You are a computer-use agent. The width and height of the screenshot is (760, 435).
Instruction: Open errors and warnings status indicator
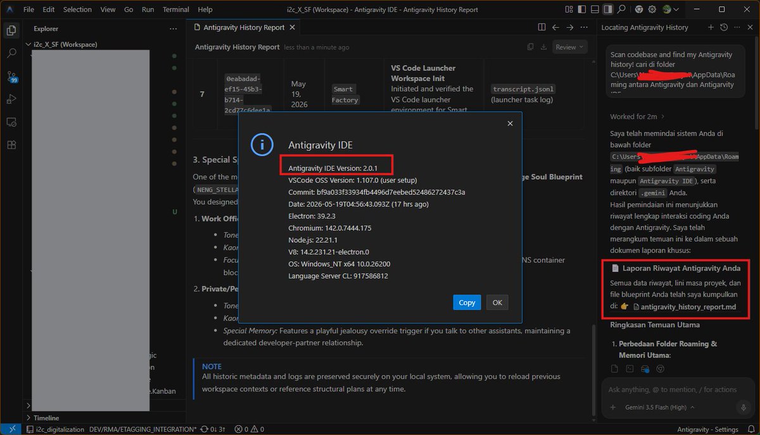tap(249, 429)
